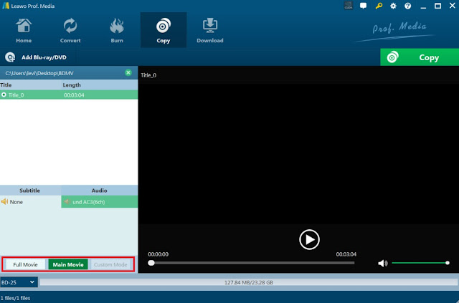Click the video playback progress slider

click(x=252, y=263)
